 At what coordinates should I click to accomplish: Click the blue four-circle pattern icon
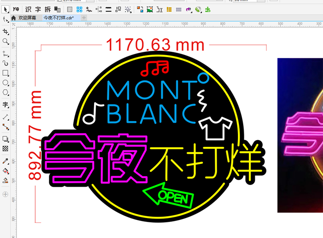(x=79, y=10)
